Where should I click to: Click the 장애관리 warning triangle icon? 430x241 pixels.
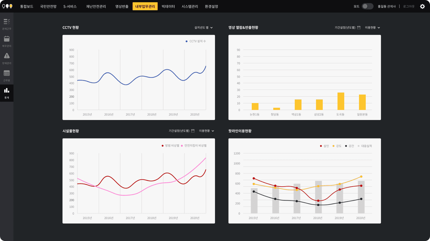[x=7, y=56]
